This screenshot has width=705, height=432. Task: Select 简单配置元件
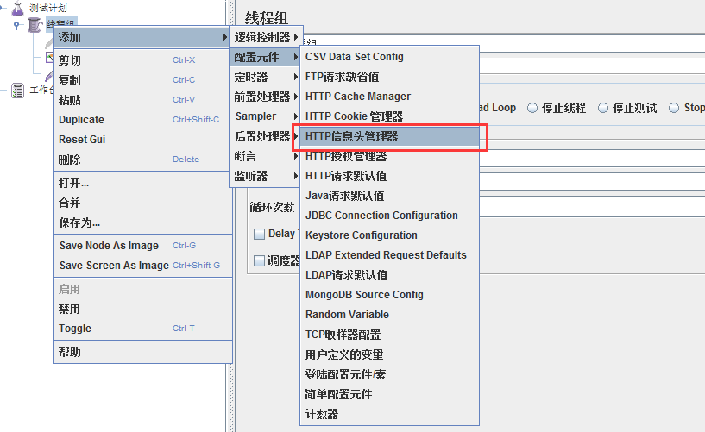389,394
